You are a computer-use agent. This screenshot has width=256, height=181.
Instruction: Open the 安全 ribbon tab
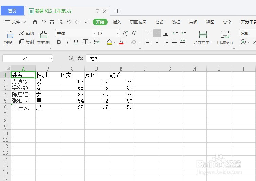227,22
